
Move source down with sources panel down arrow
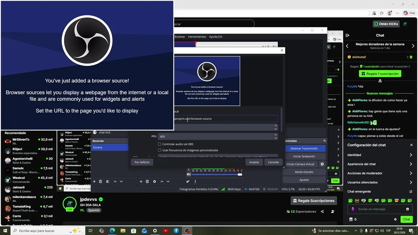[168, 181]
